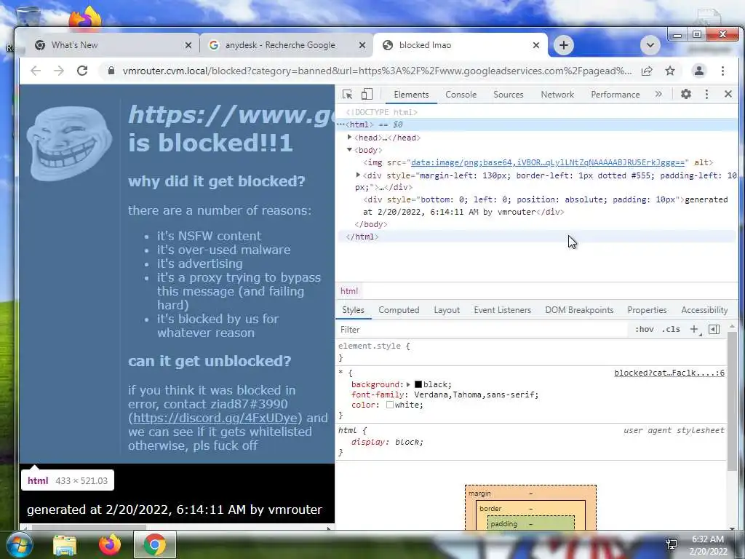This screenshot has width=745, height=559.
Task: Activate the inspect element picker icon
Action: click(347, 94)
